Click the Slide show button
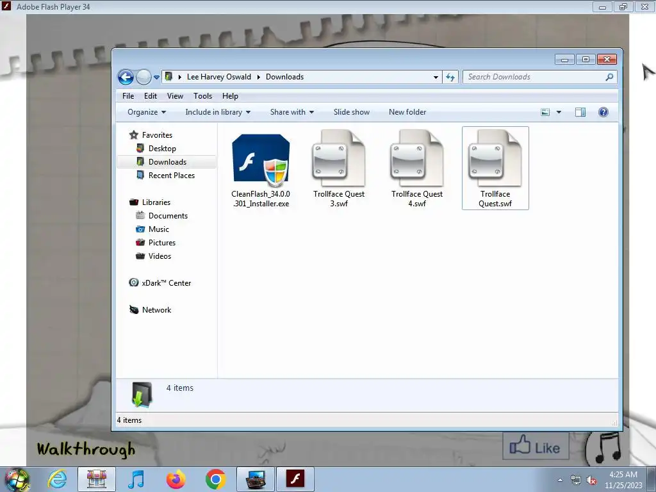Image resolution: width=656 pixels, height=492 pixels. pyautogui.click(x=352, y=112)
